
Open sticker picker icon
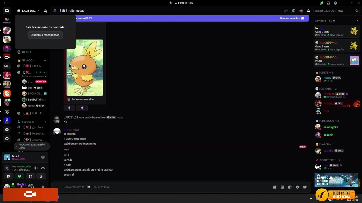tap(290, 187)
